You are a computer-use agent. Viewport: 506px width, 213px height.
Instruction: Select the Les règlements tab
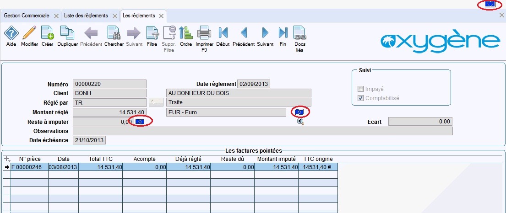pyautogui.click(x=139, y=16)
